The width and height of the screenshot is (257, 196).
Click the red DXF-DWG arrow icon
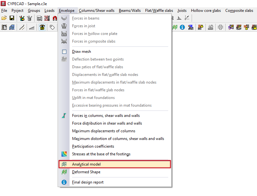click(47, 18)
